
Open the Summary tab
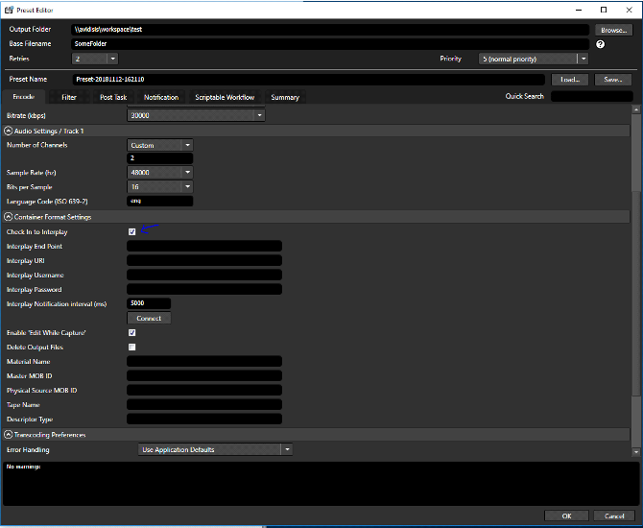tap(285, 97)
